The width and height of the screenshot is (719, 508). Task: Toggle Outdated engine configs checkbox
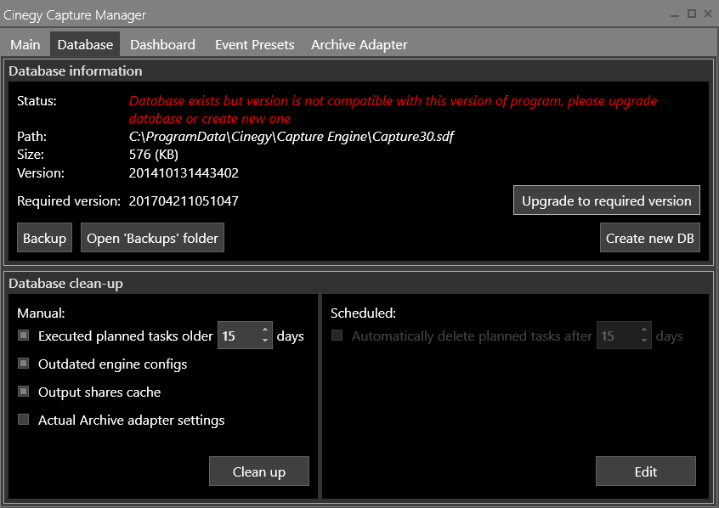(x=24, y=364)
